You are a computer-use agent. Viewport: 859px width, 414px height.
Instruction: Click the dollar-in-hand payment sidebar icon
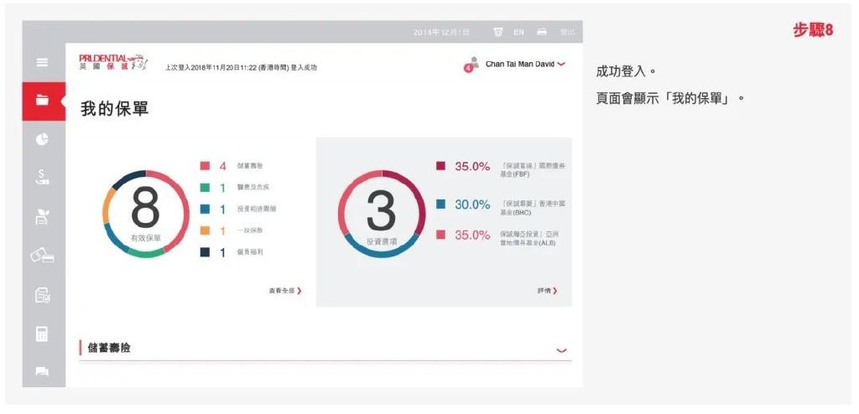point(42,177)
